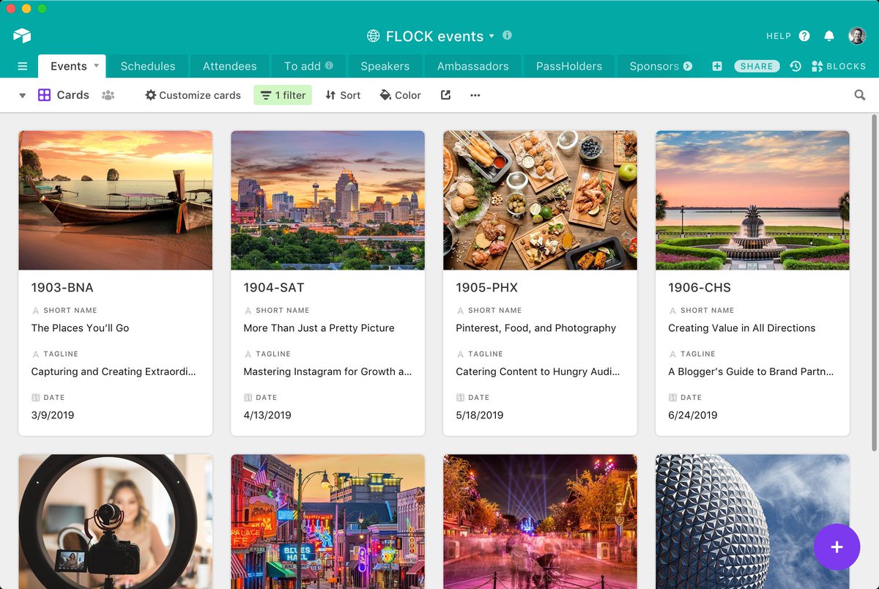Show more tables arrow next to Sponsors

tap(688, 66)
